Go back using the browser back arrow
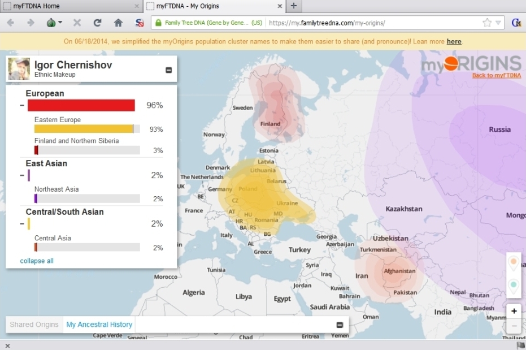Image resolution: width=526 pixels, height=350 pixels. pos(10,23)
